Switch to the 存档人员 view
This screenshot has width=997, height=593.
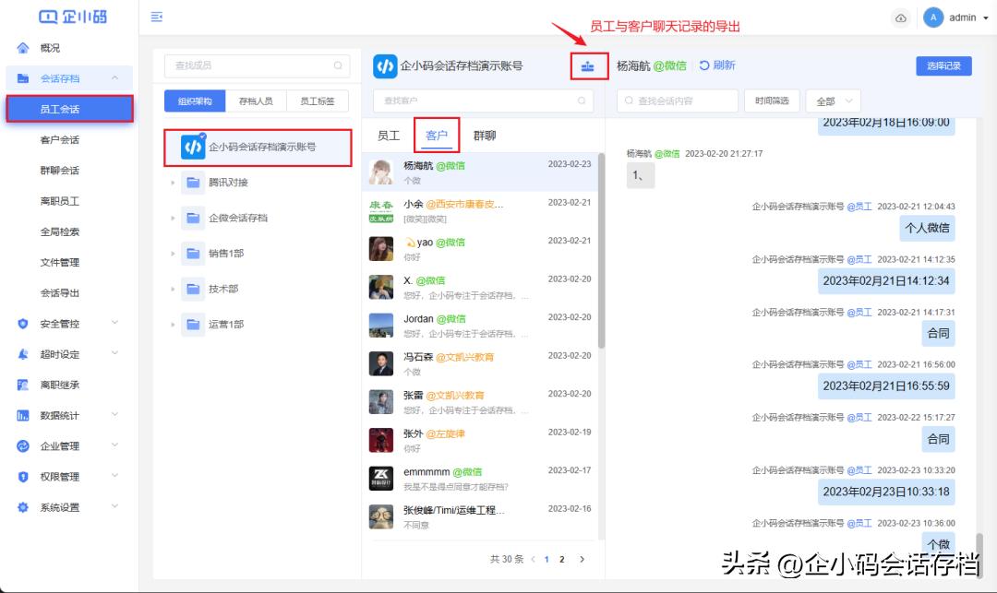257,100
